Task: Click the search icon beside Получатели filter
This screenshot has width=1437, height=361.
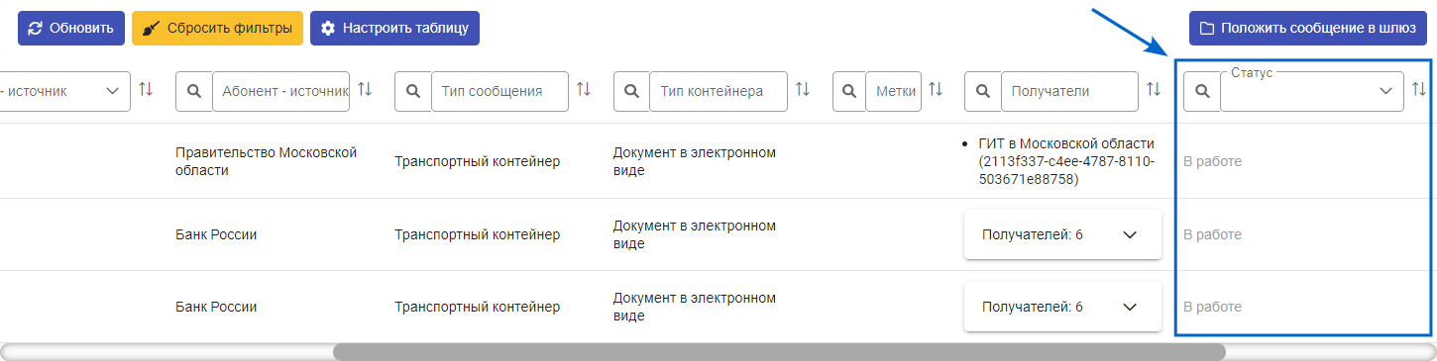Action: 983,91
